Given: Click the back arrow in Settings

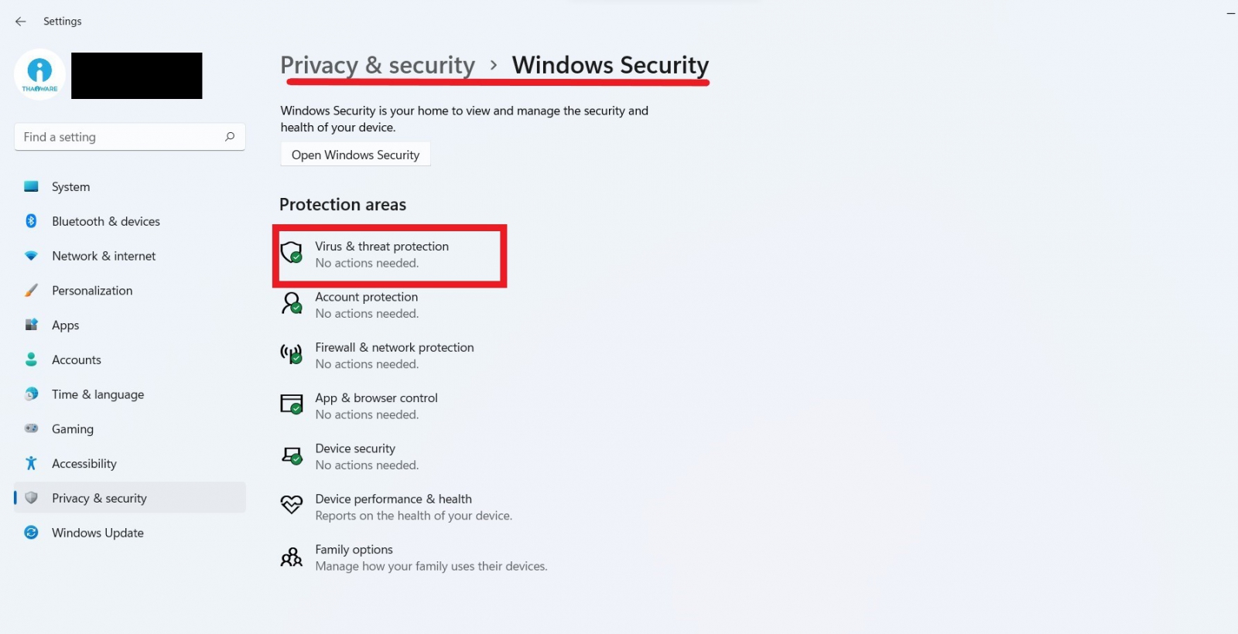Looking at the screenshot, I should pyautogui.click(x=21, y=22).
